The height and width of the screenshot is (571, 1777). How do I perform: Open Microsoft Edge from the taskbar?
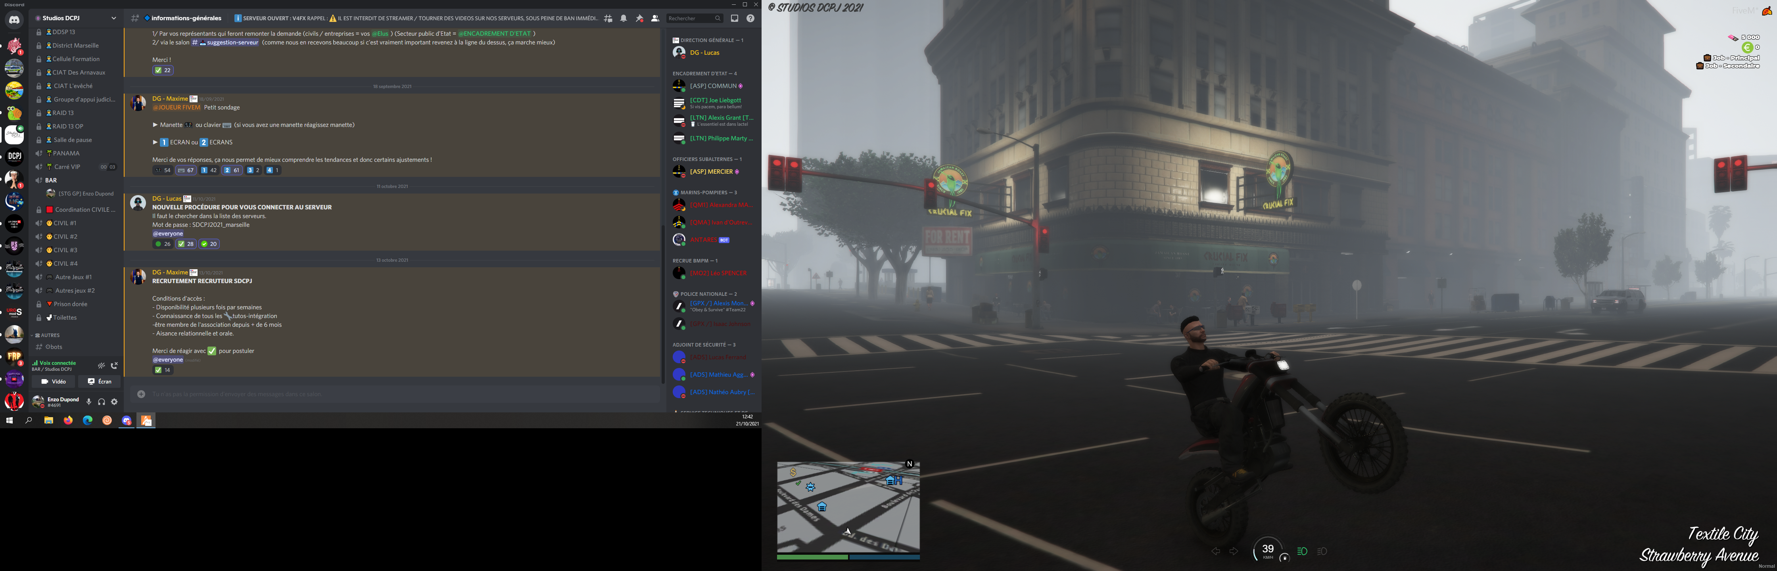(88, 420)
